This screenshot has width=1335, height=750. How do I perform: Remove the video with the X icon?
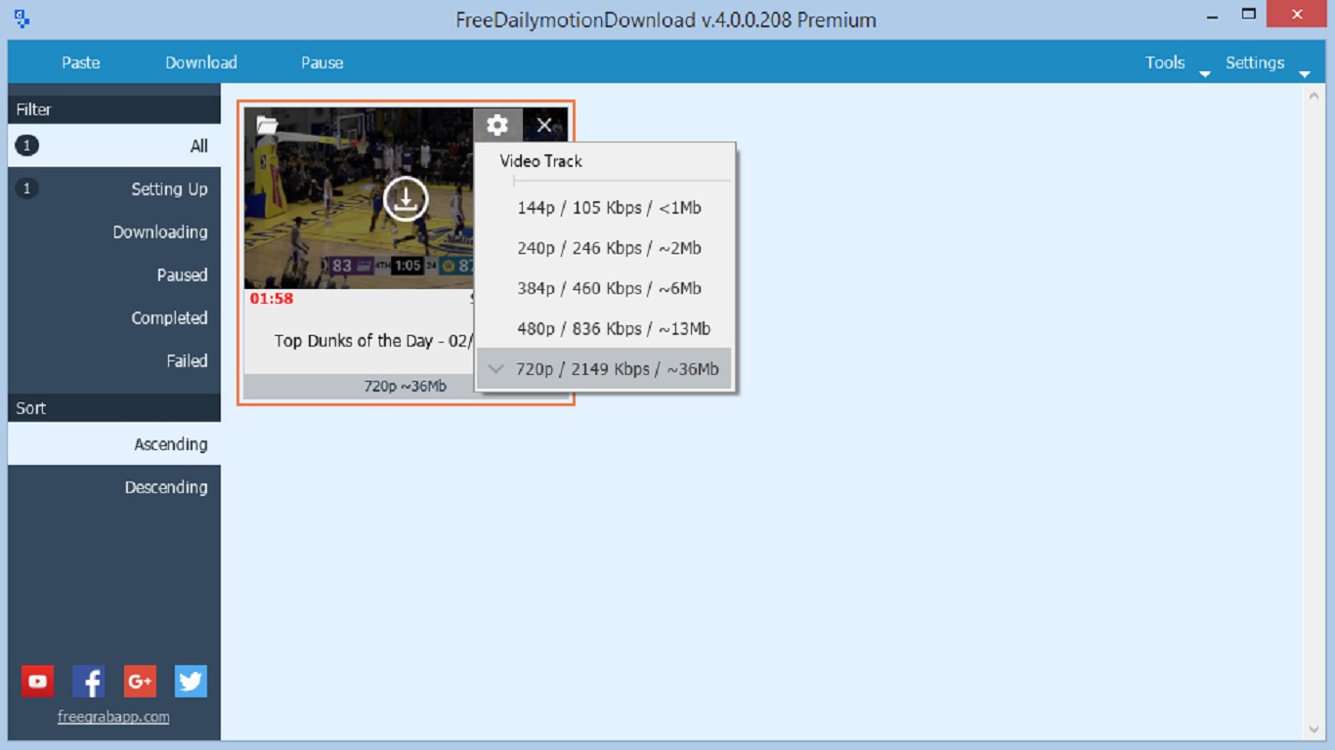click(x=544, y=125)
